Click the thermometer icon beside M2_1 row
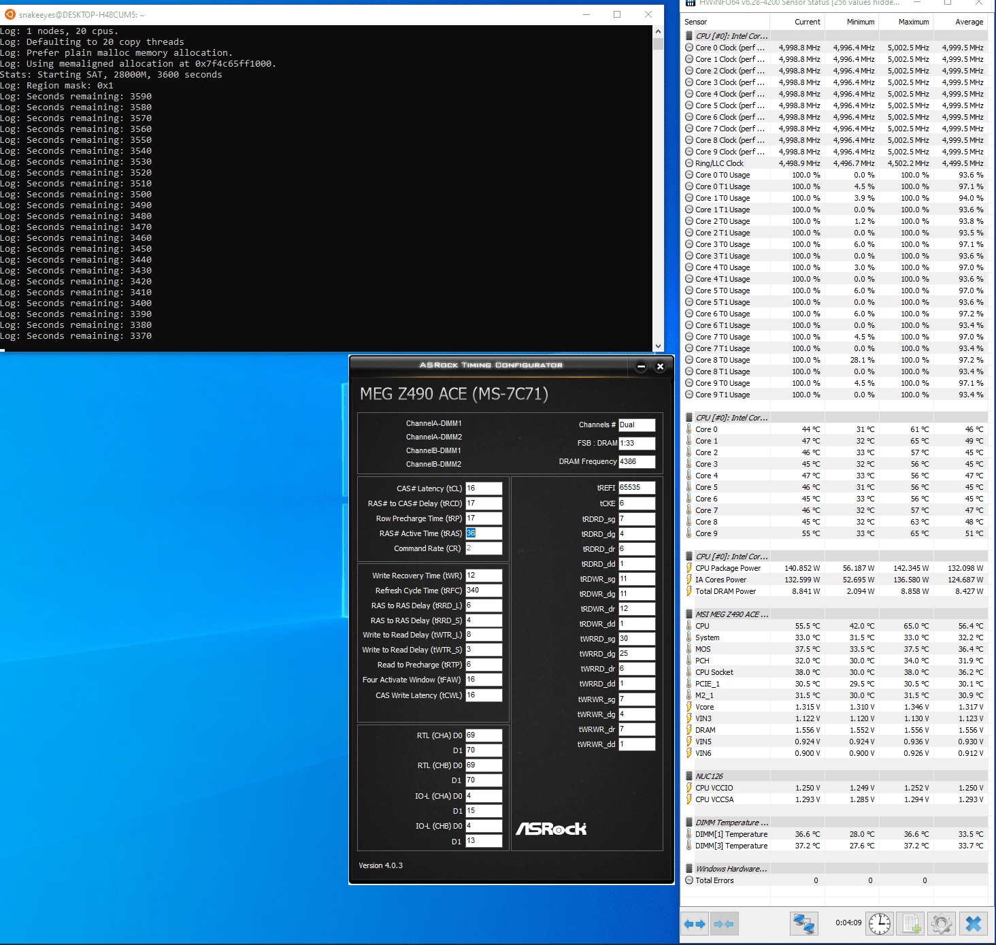The width and height of the screenshot is (996, 945). [689, 695]
